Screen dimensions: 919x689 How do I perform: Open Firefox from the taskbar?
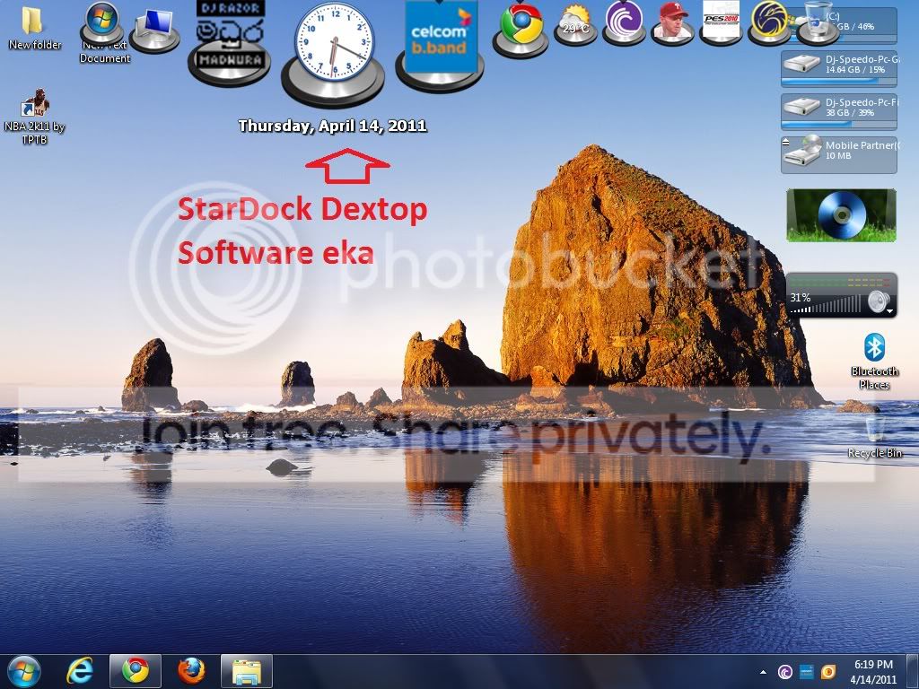coord(191,671)
